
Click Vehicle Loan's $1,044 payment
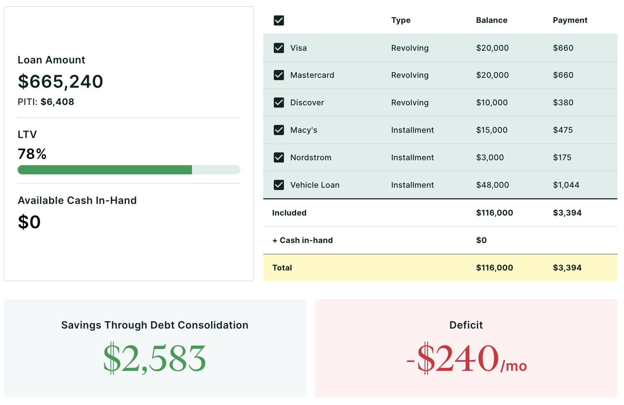click(566, 185)
